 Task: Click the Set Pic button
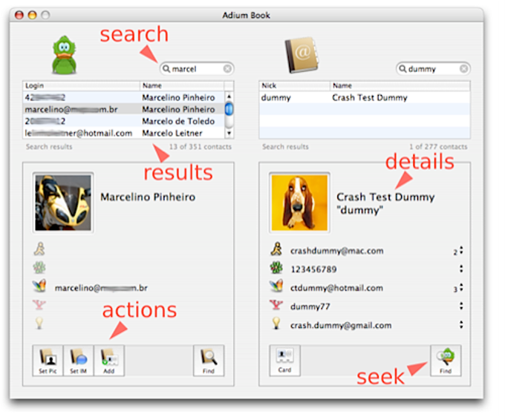48,361
